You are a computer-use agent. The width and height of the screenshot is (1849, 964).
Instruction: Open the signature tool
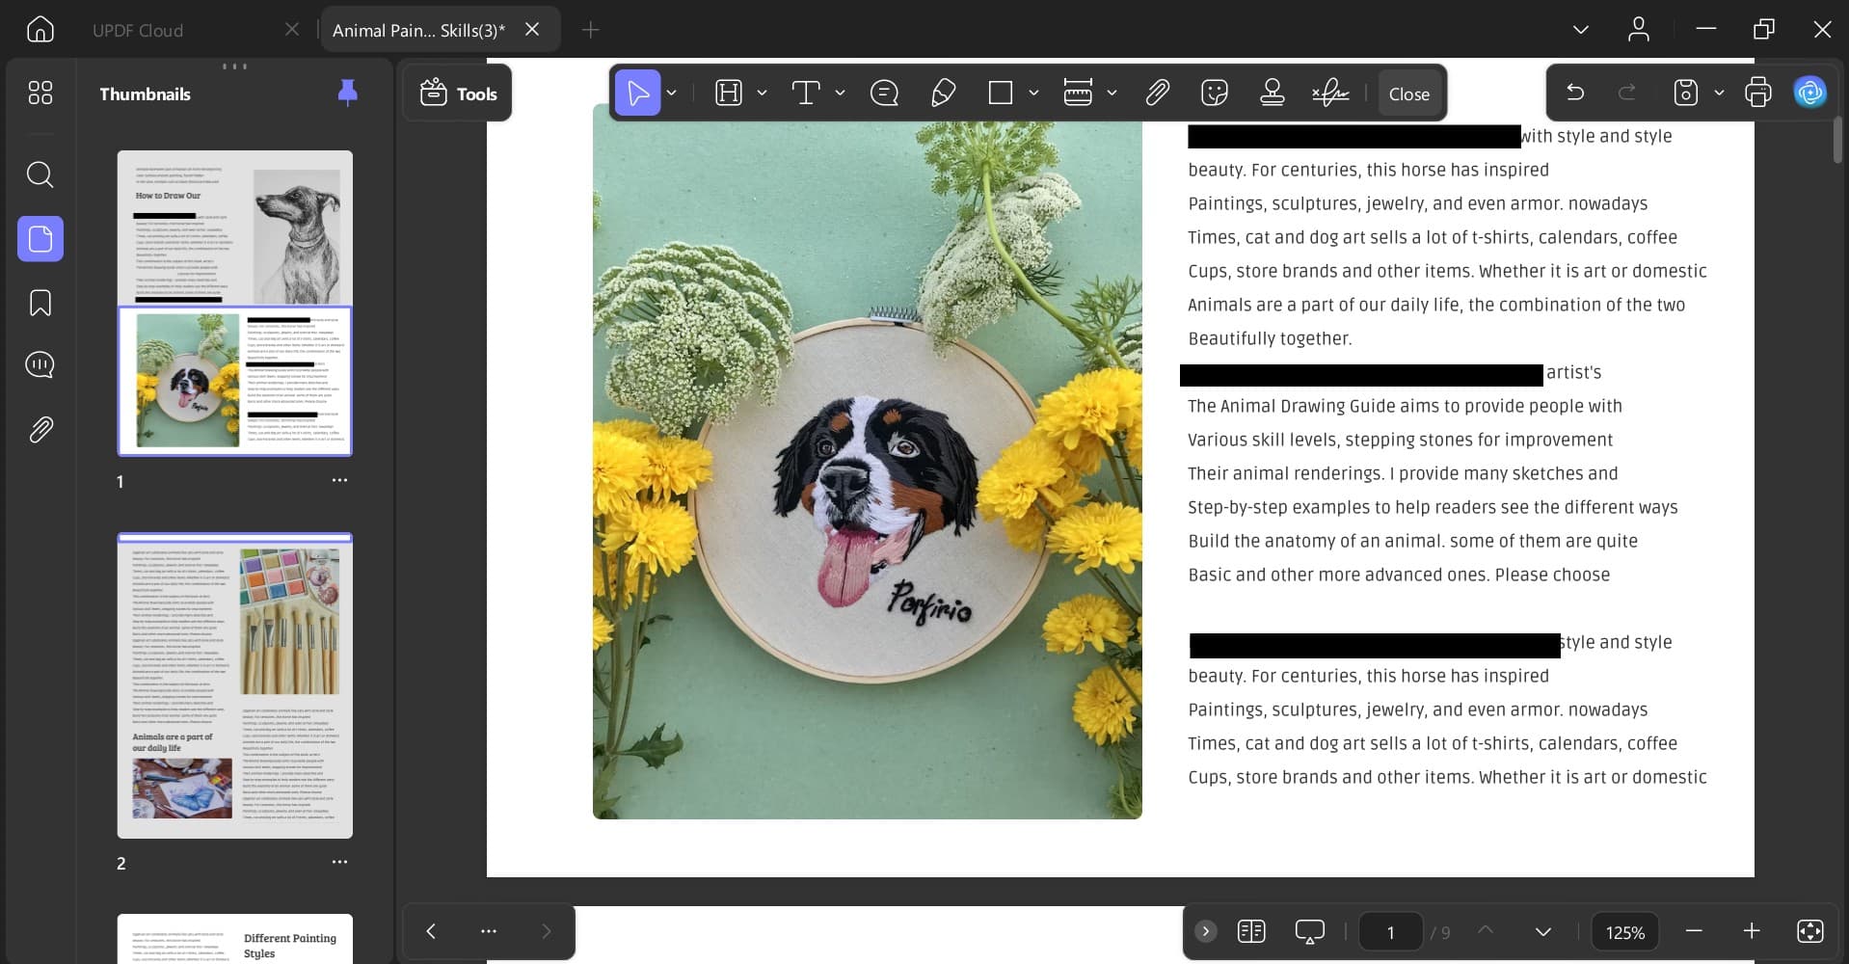pyautogui.click(x=1330, y=94)
